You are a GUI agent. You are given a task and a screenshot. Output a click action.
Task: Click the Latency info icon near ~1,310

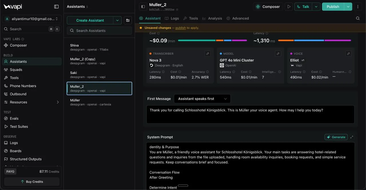click(267, 33)
